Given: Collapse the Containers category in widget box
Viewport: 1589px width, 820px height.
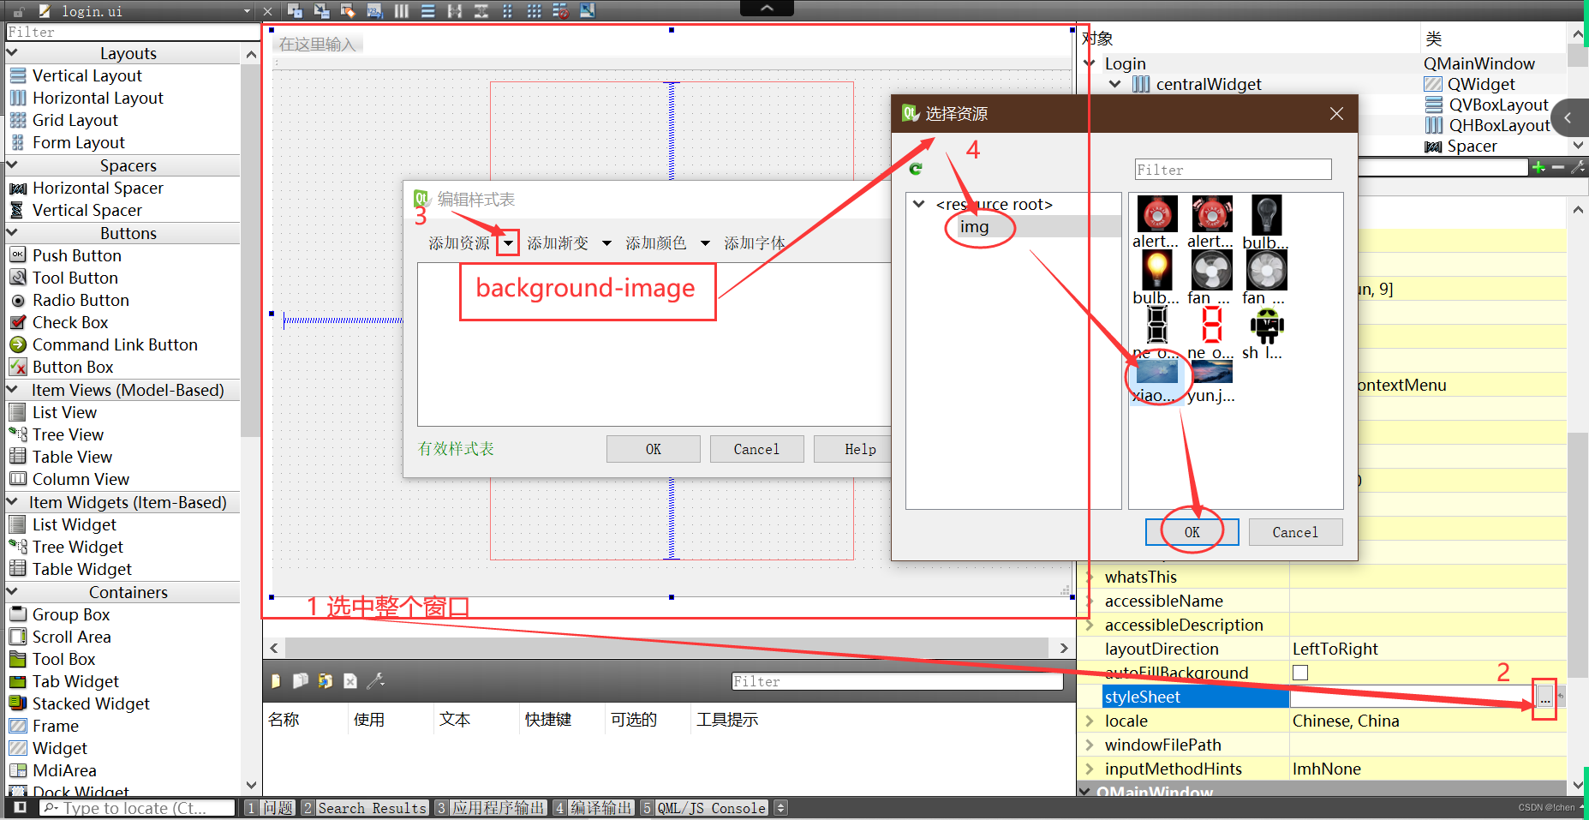Looking at the screenshot, I should (12, 591).
